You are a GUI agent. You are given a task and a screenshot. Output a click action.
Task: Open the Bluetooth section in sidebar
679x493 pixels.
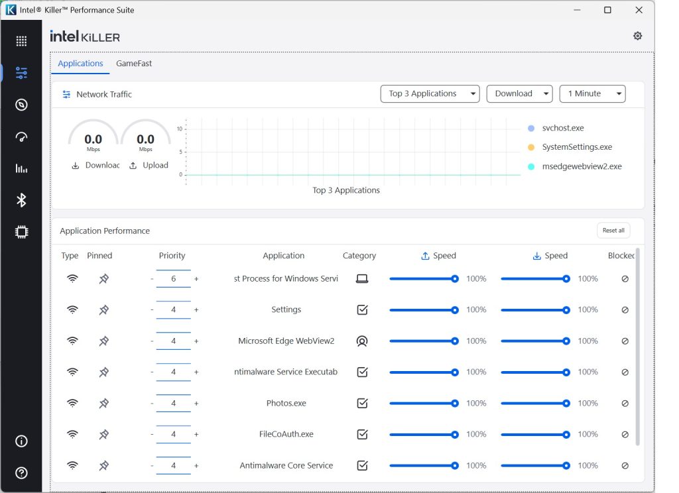pos(21,200)
